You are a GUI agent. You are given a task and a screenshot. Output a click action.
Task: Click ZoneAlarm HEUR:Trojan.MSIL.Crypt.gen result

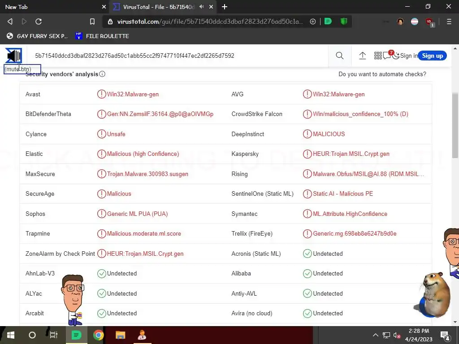click(145, 254)
